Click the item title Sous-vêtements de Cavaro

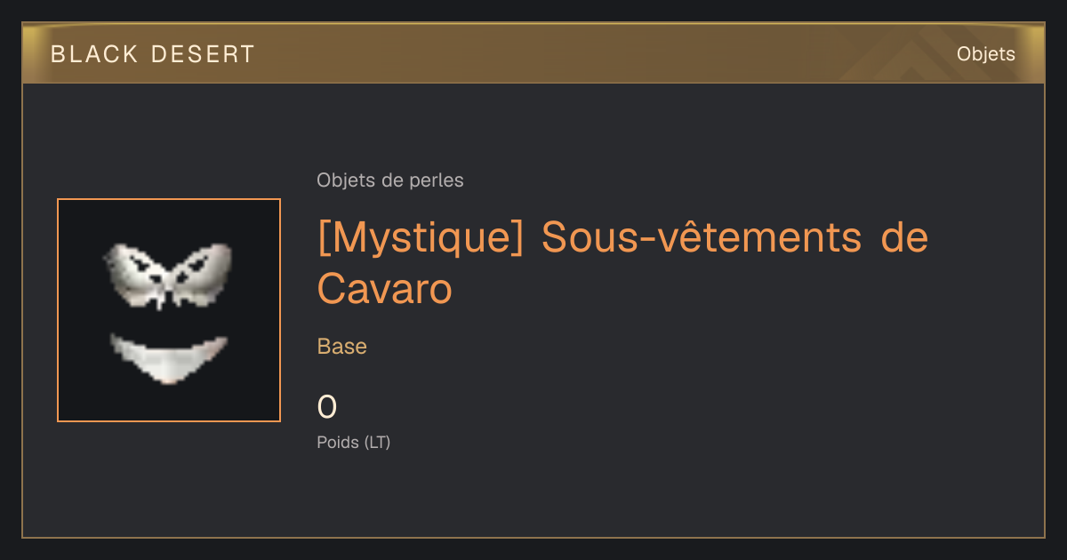[622, 263]
